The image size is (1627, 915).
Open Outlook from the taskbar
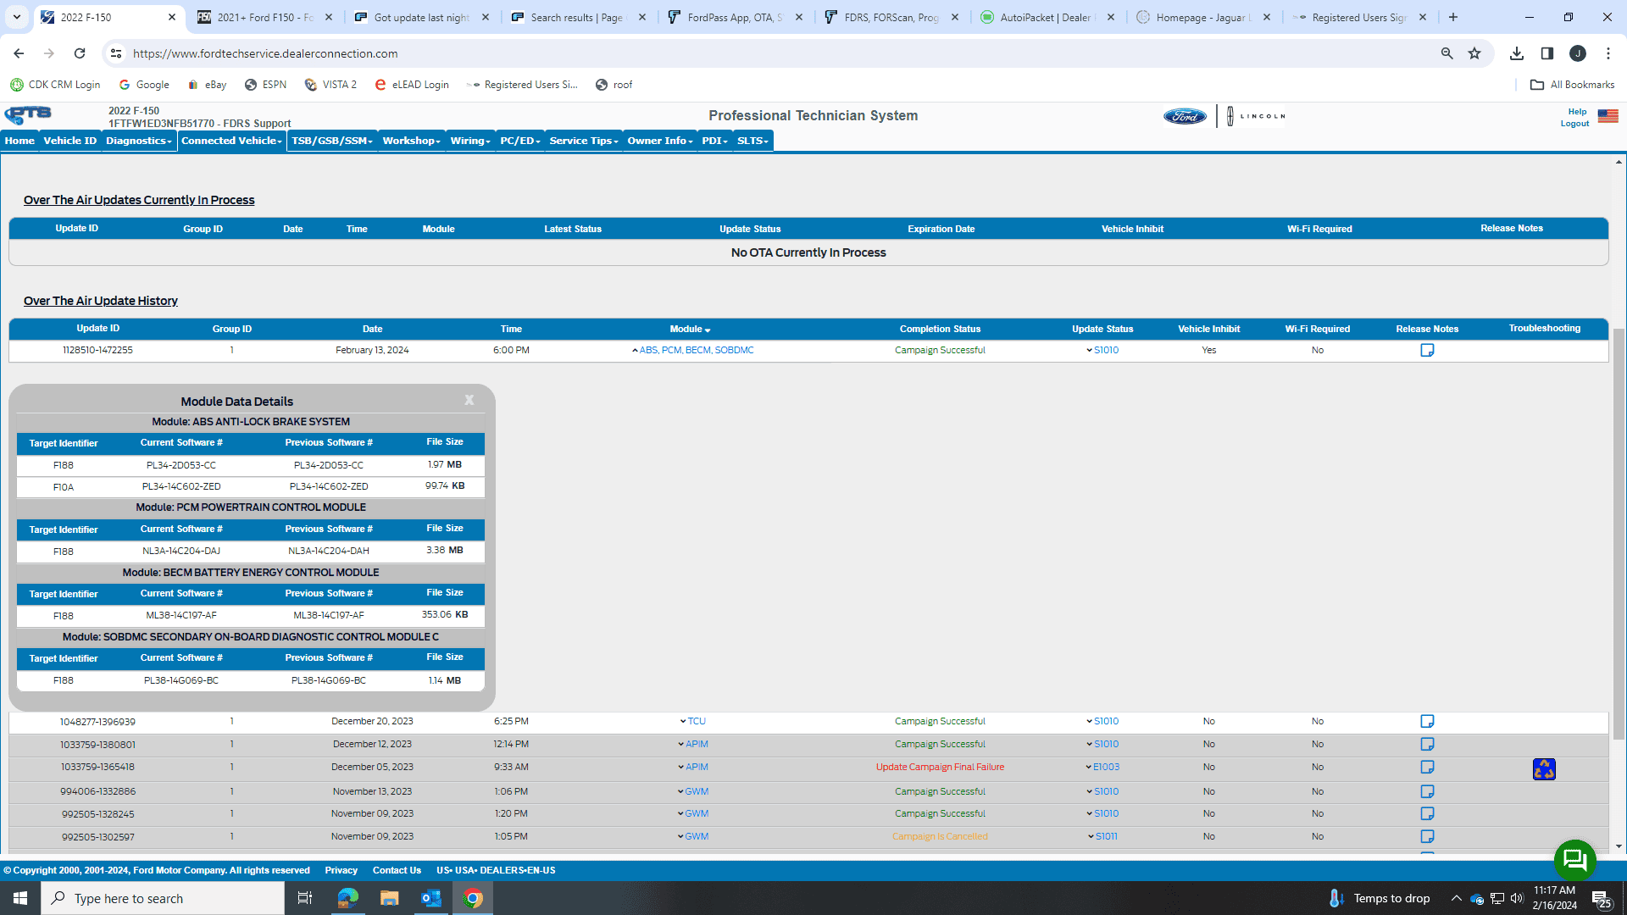(x=430, y=898)
